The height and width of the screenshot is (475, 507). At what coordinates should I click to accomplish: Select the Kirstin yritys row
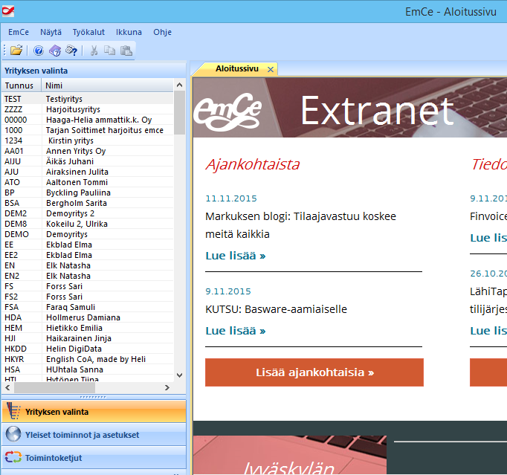click(88, 140)
